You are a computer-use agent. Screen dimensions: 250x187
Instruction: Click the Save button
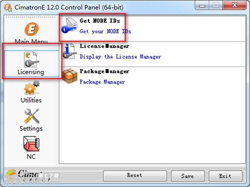[187, 176]
